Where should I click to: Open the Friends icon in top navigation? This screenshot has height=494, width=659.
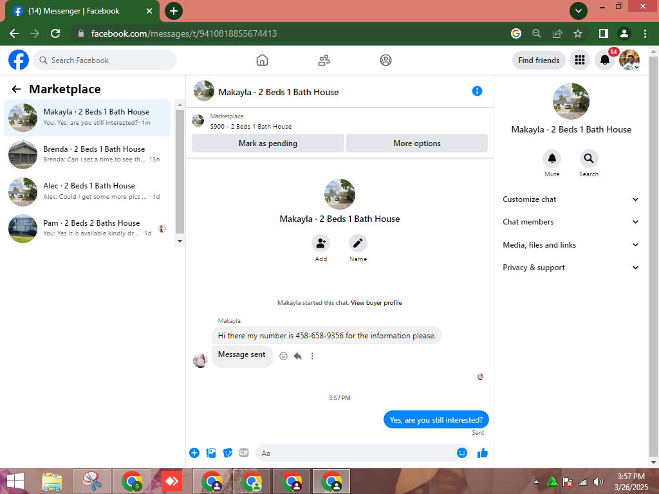324,60
